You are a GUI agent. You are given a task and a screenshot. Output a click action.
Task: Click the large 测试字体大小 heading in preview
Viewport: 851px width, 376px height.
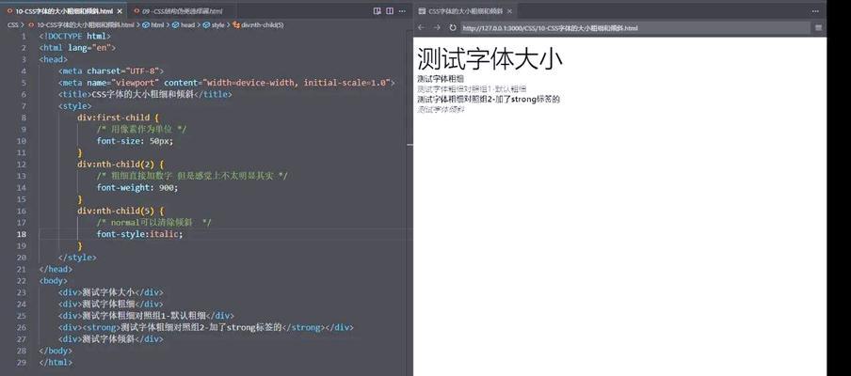pyautogui.click(x=490, y=58)
